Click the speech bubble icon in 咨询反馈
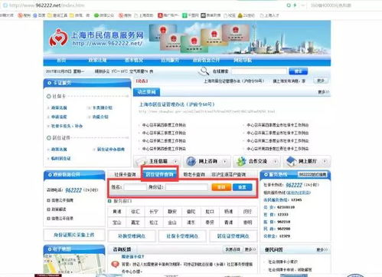The image size is (382, 277). coord(116,264)
